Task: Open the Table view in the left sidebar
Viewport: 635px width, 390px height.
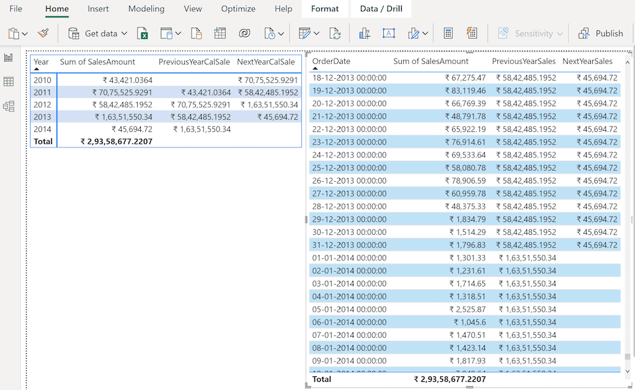Action: click(9, 82)
